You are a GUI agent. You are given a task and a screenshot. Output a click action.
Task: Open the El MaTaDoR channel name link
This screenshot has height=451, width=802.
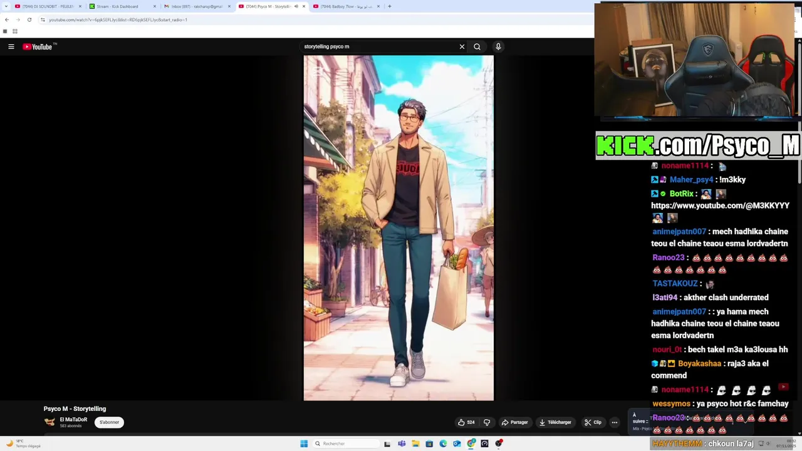(73, 420)
